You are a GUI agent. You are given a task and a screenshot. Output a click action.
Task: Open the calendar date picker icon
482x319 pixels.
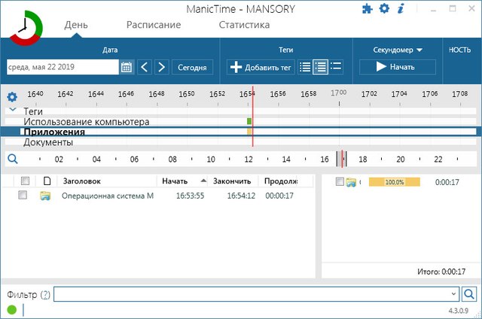126,67
